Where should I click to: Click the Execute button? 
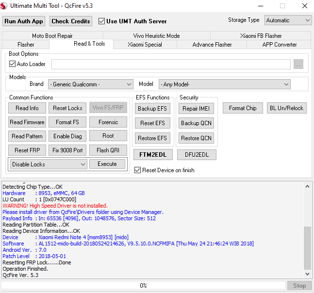107,164
